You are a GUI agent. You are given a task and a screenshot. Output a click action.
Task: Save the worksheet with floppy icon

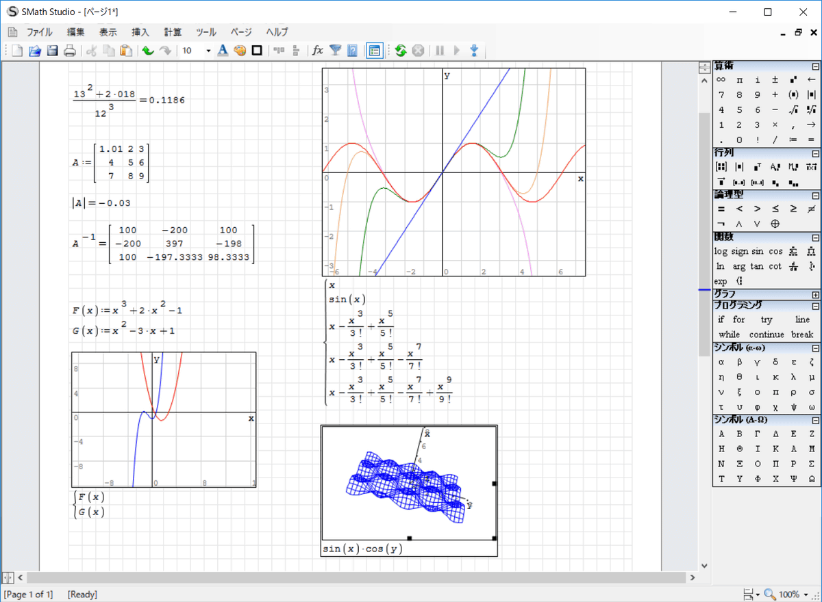(52, 50)
